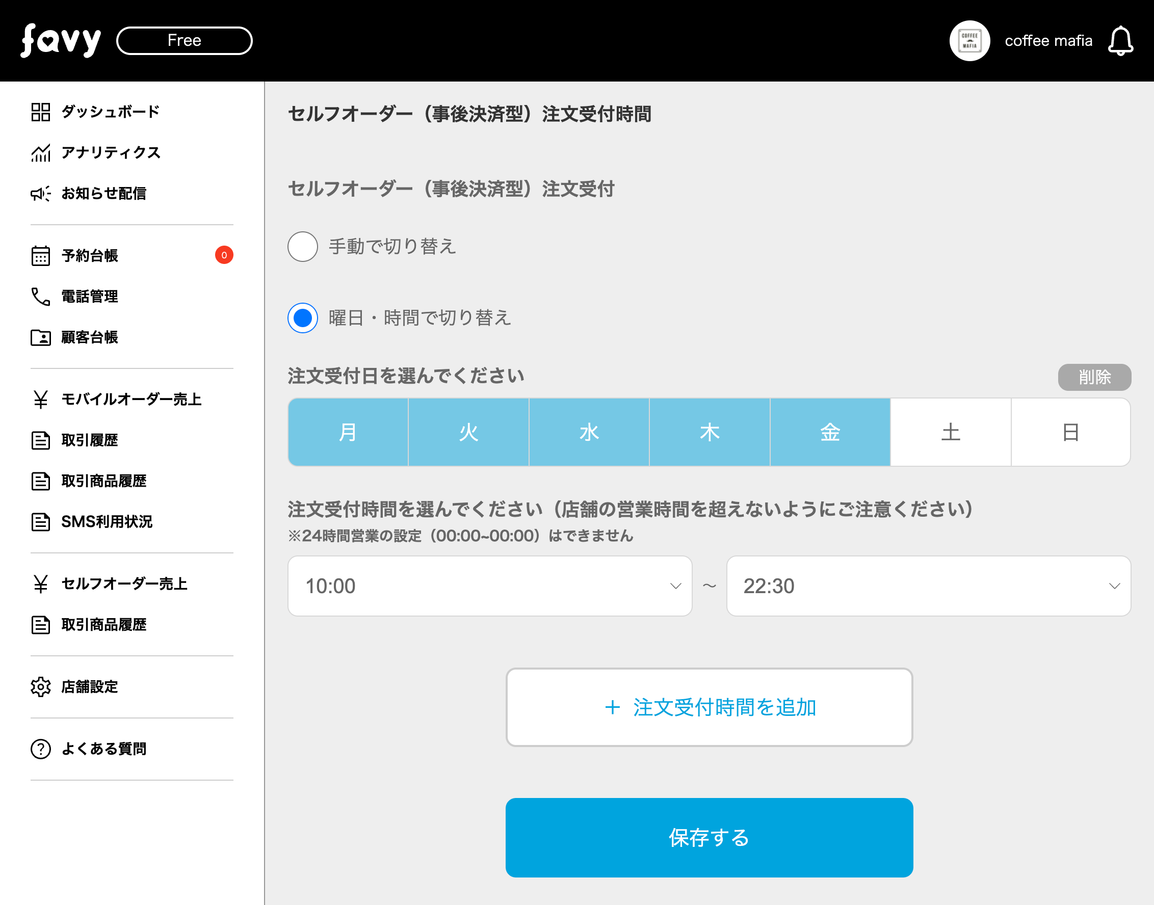
Task: Open ダッシュボード grid icon in sidebar
Action: (x=40, y=112)
